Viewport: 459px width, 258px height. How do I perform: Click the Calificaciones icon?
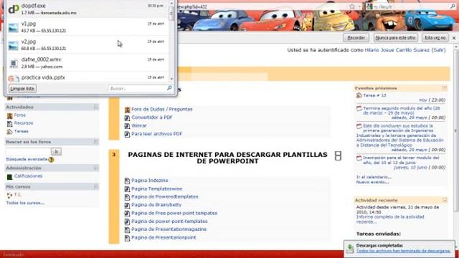pos(9,176)
